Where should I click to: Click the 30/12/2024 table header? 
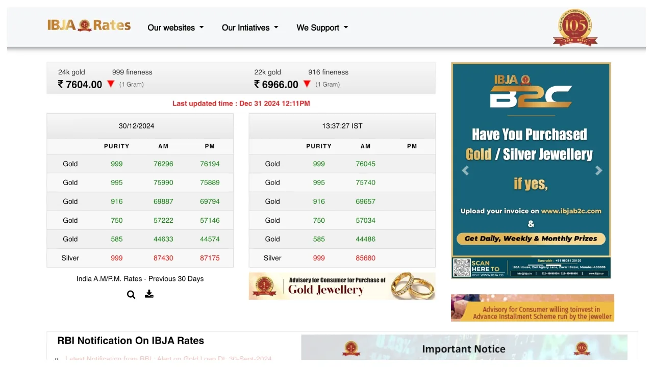[136, 126]
